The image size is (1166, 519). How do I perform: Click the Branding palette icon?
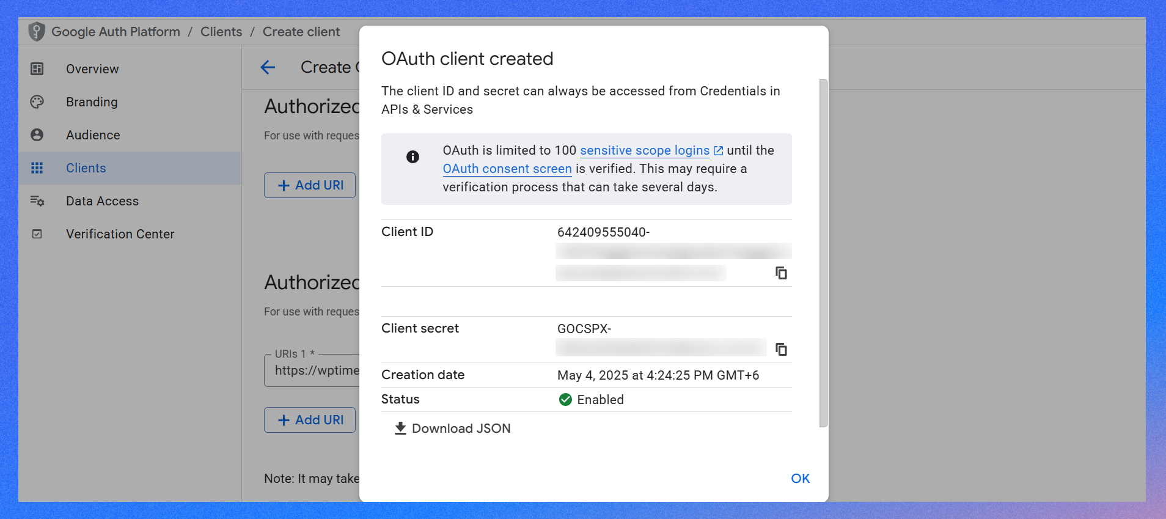[37, 102]
